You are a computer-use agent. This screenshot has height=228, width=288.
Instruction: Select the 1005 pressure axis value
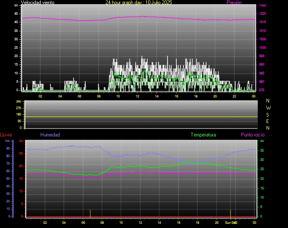coord(262,39)
